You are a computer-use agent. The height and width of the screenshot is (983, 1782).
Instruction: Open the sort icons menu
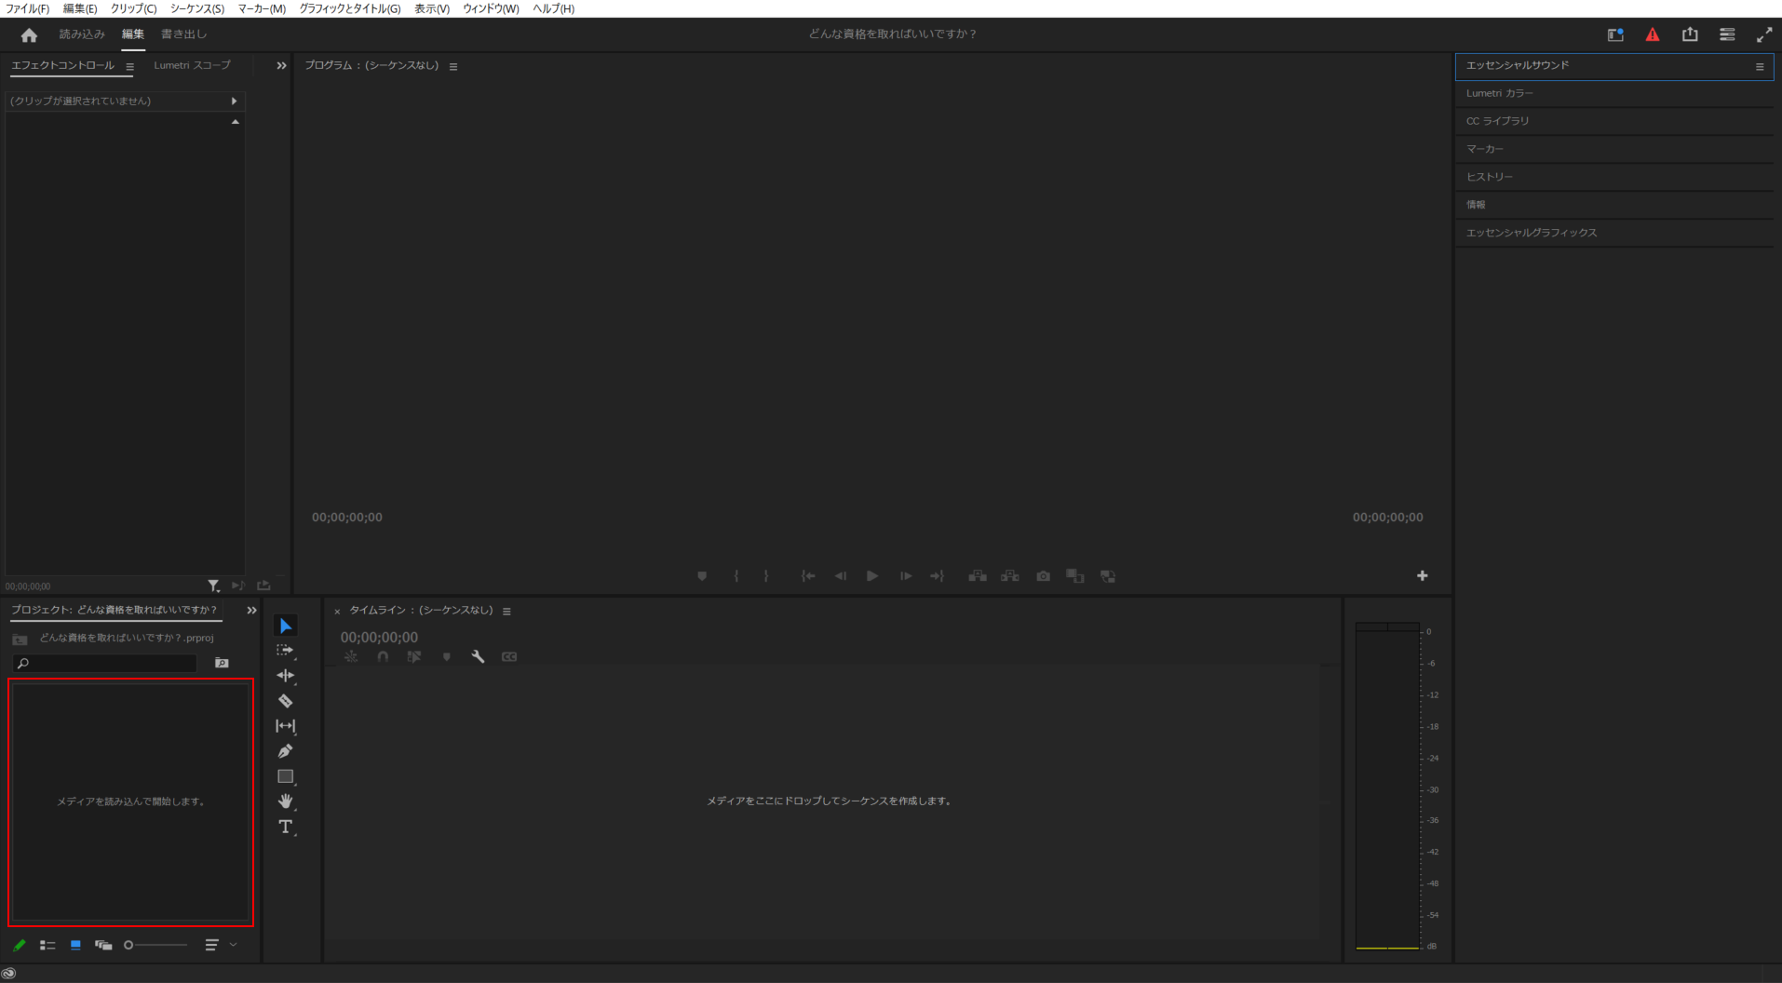[211, 945]
